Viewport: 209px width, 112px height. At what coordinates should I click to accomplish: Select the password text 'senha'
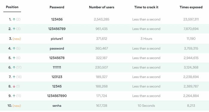tap(57, 106)
